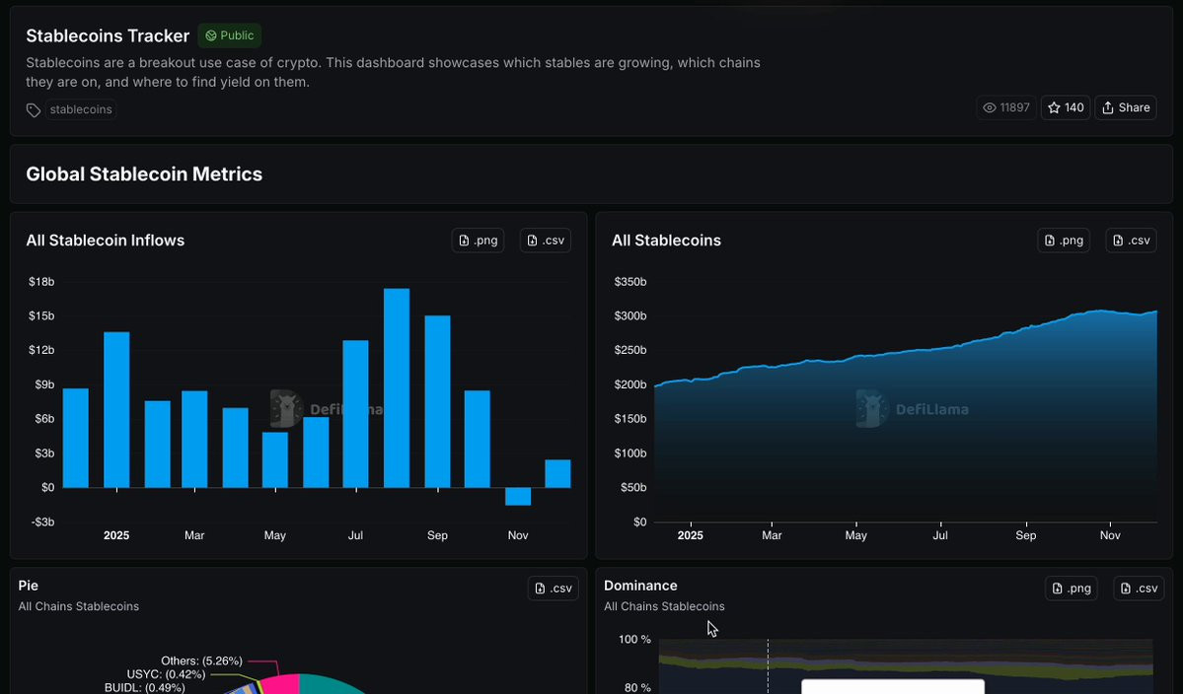Click the Global Stablecoin Metrics heading
This screenshot has width=1183, height=694.
(144, 174)
